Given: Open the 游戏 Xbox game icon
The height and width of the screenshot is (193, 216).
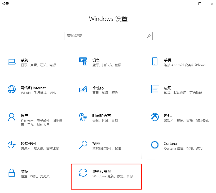Looking at the screenshot, I should pyautogui.click(x=155, y=117).
